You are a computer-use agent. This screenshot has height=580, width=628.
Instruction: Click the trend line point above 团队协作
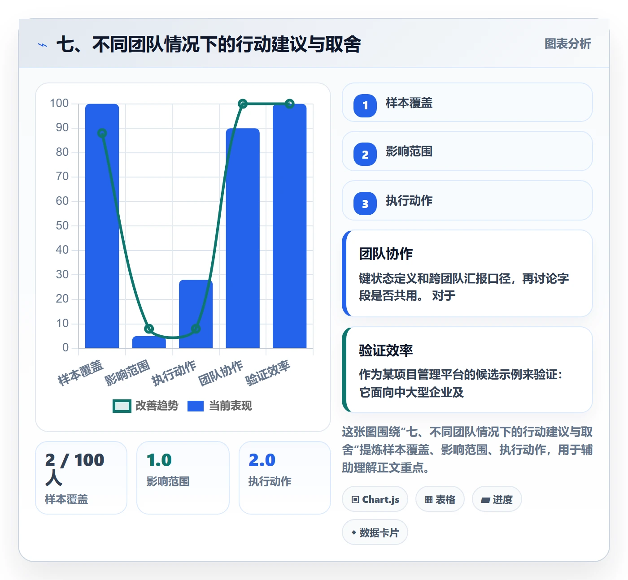coord(243,104)
